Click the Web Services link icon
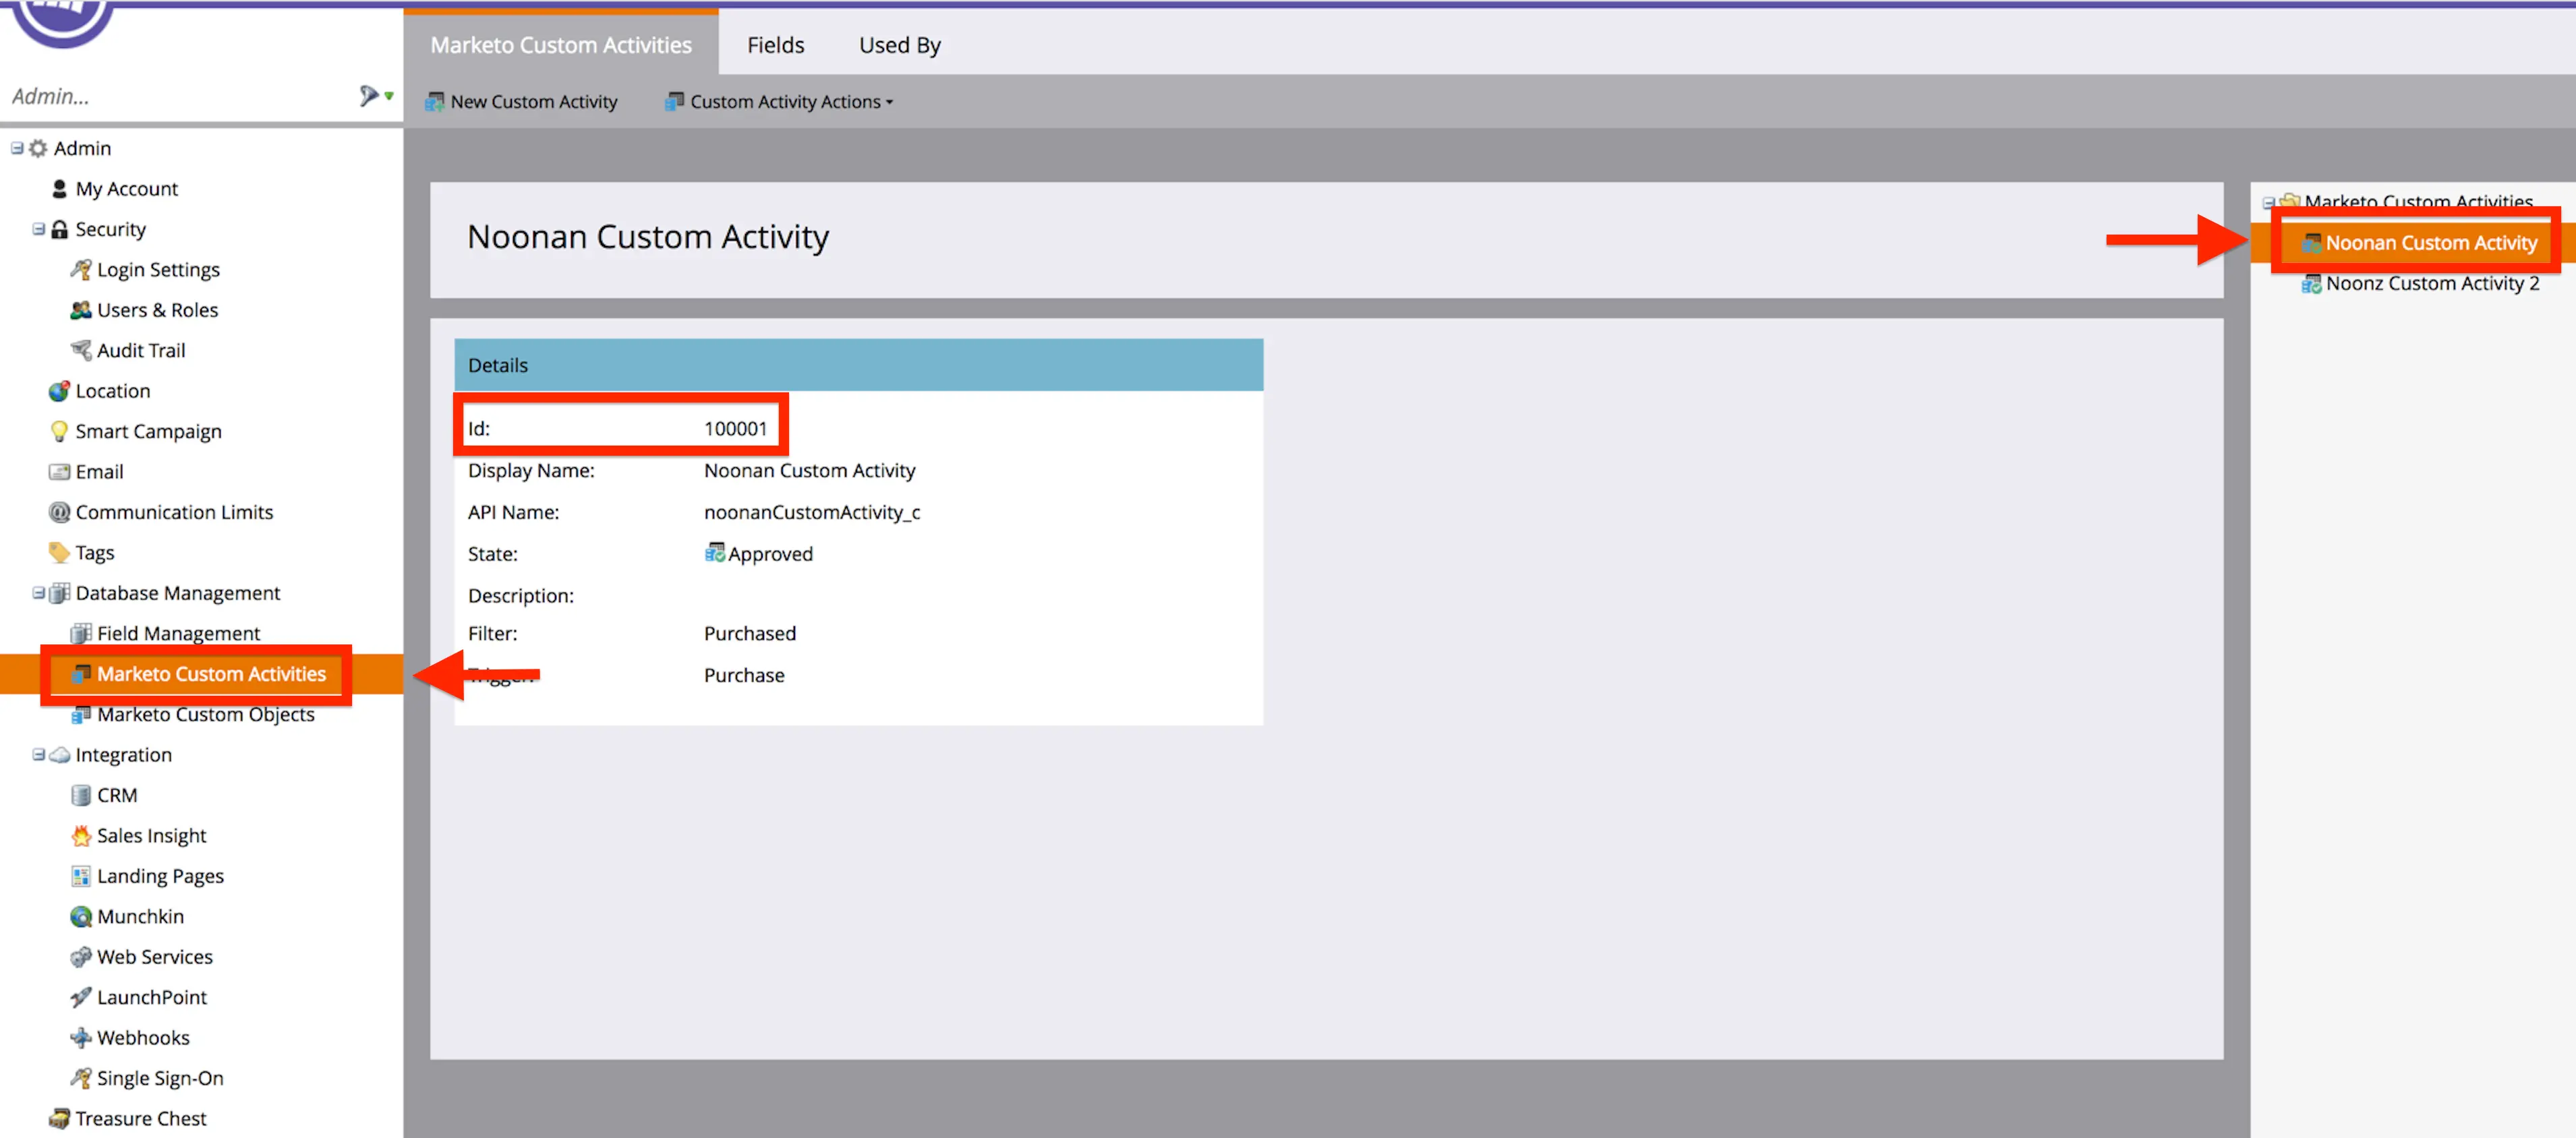2576x1138 pixels. click(x=81, y=957)
